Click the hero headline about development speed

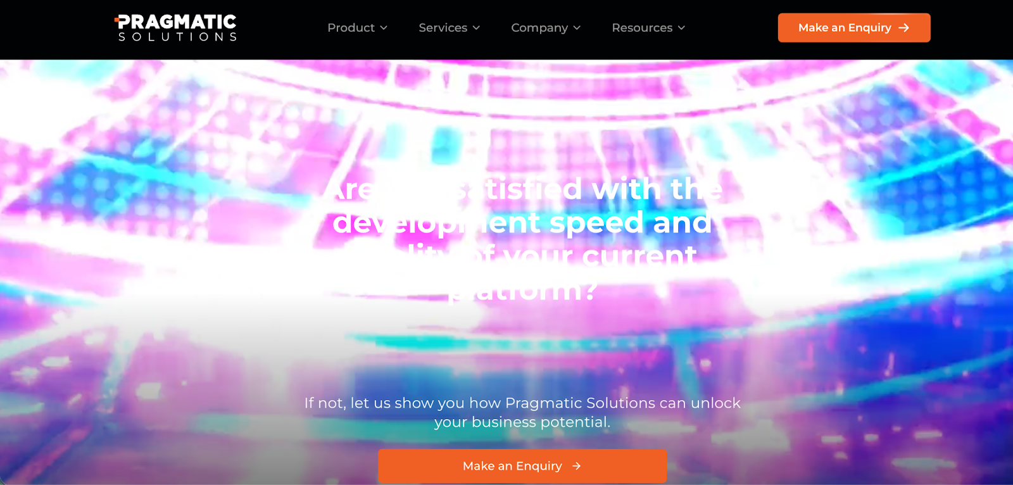(x=523, y=239)
